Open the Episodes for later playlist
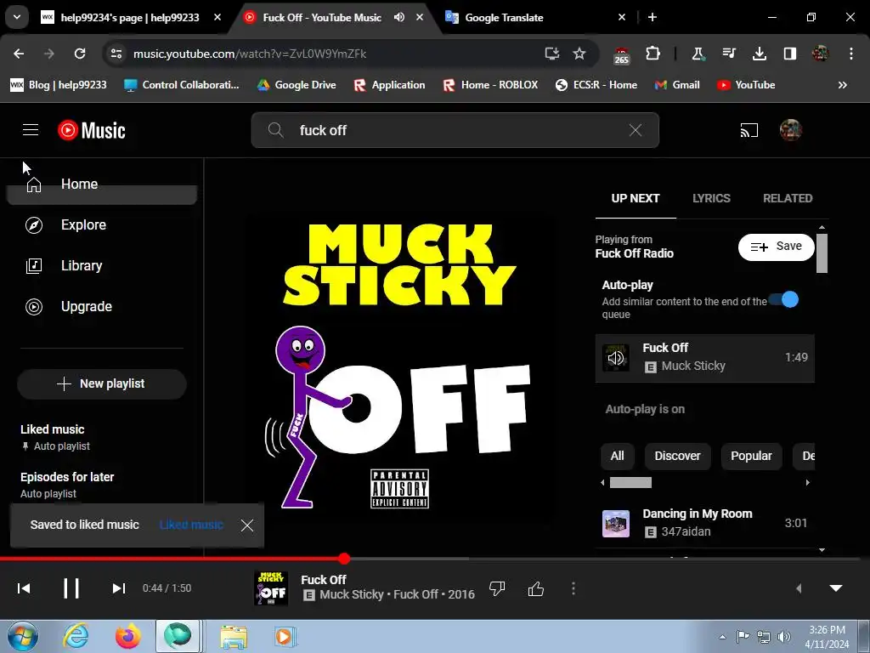This screenshot has width=870, height=653. (x=102, y=485)
